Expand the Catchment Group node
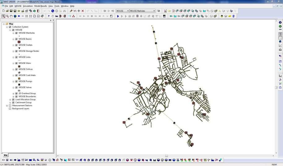283x166 pixels. pyautogui.click(x=10, y=103)
